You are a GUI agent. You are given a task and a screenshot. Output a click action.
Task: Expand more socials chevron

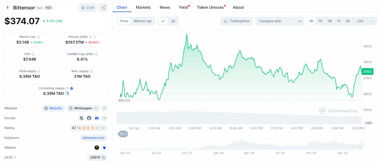[x=104, y=118]
